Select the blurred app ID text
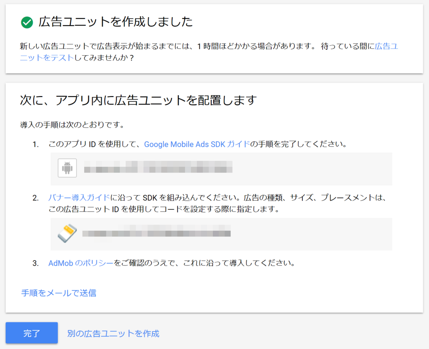The image size is (429, 349). [x=159, y=167]
